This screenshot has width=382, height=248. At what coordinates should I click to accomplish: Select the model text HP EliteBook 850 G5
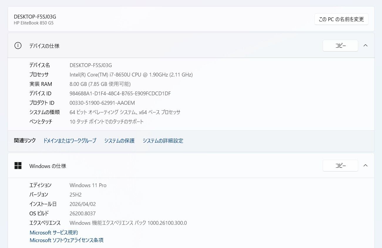pos(34,23)
